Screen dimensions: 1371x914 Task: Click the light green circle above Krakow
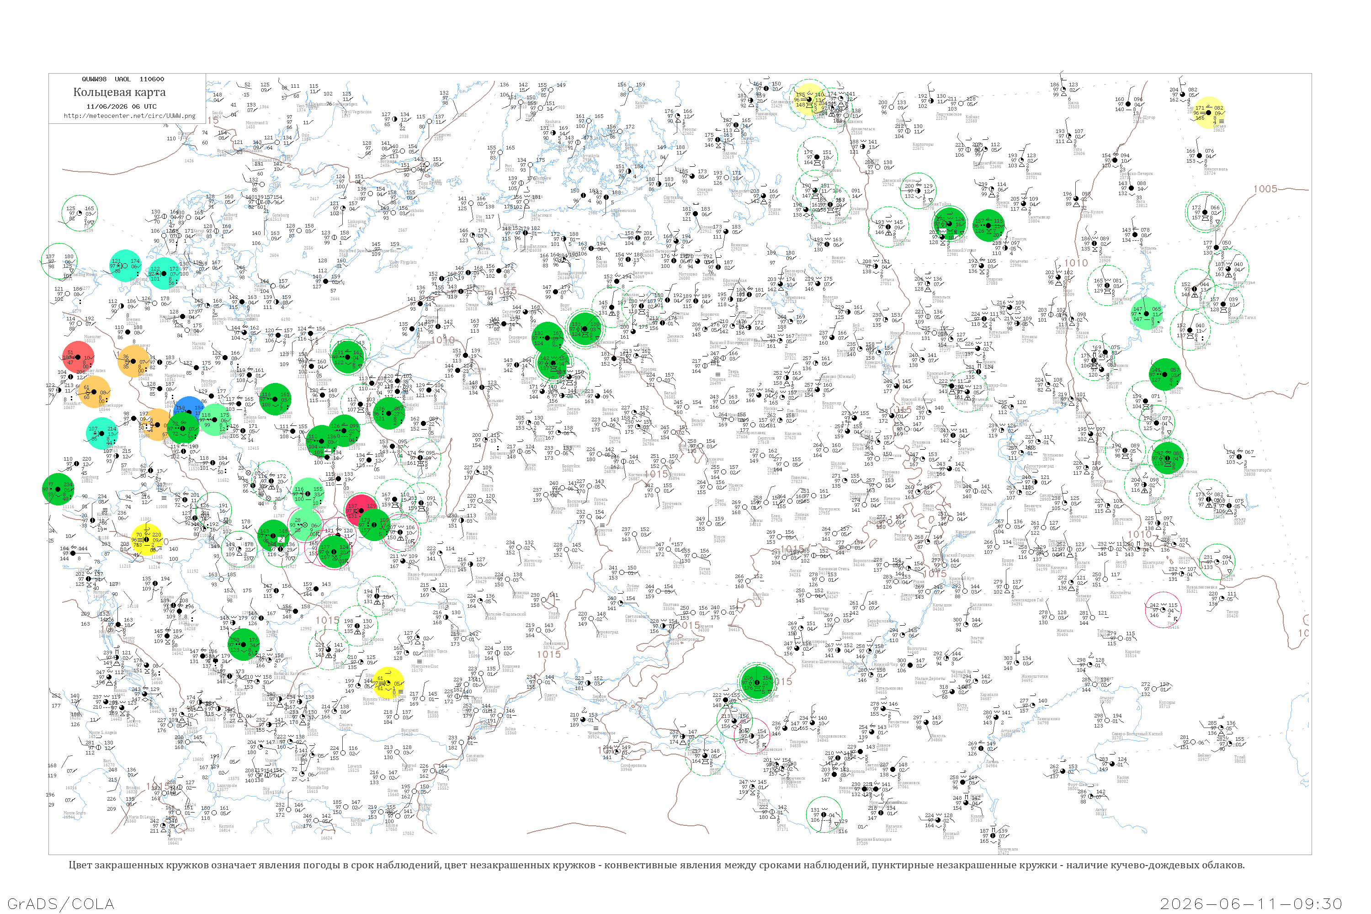coord(307,493)
